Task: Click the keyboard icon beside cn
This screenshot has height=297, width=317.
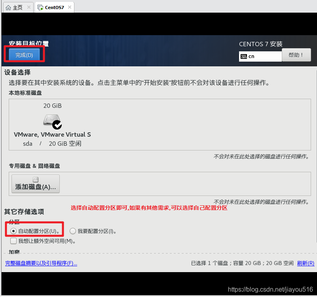Action: tap(244, 56)
